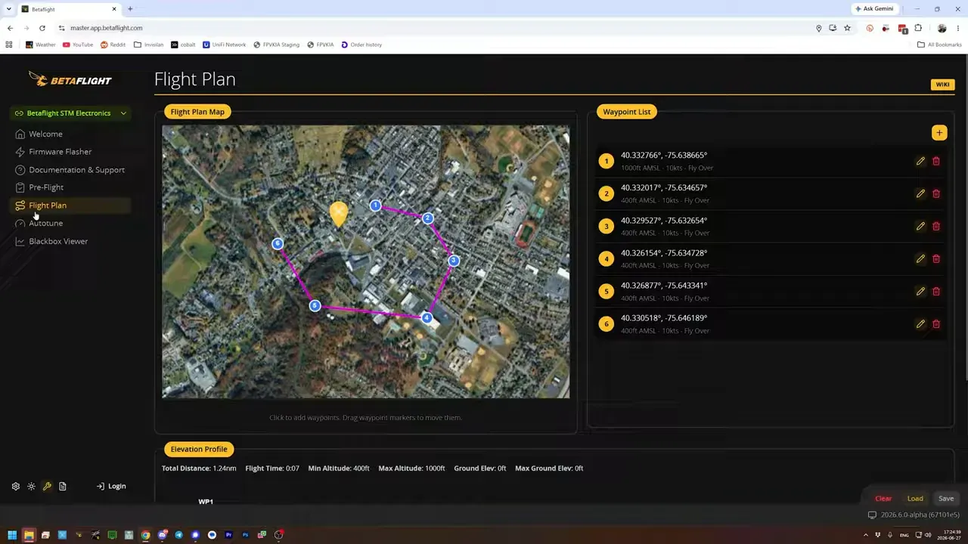
Task: Click the yellow wrench expert mode icon
Action: [47, 487]
